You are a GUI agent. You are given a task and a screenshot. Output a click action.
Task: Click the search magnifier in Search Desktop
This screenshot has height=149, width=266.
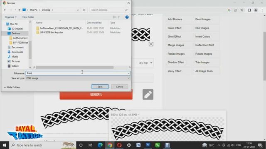[x=126, y=10]
